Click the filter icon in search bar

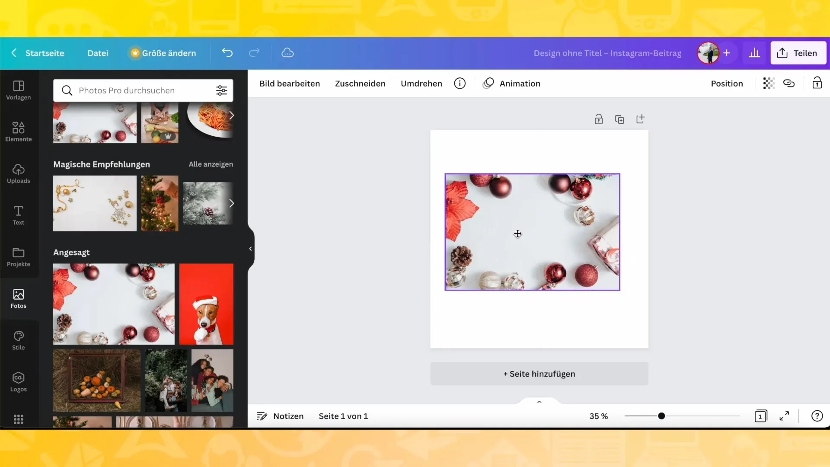[x=222, y=90]
